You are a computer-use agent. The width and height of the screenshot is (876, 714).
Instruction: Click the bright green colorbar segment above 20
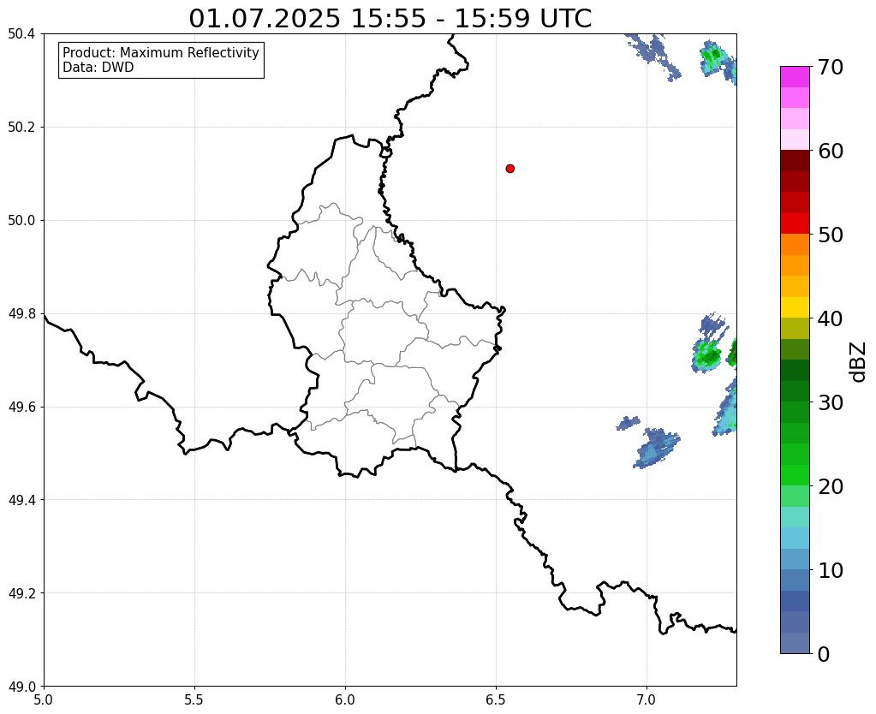tap(795, 475)
